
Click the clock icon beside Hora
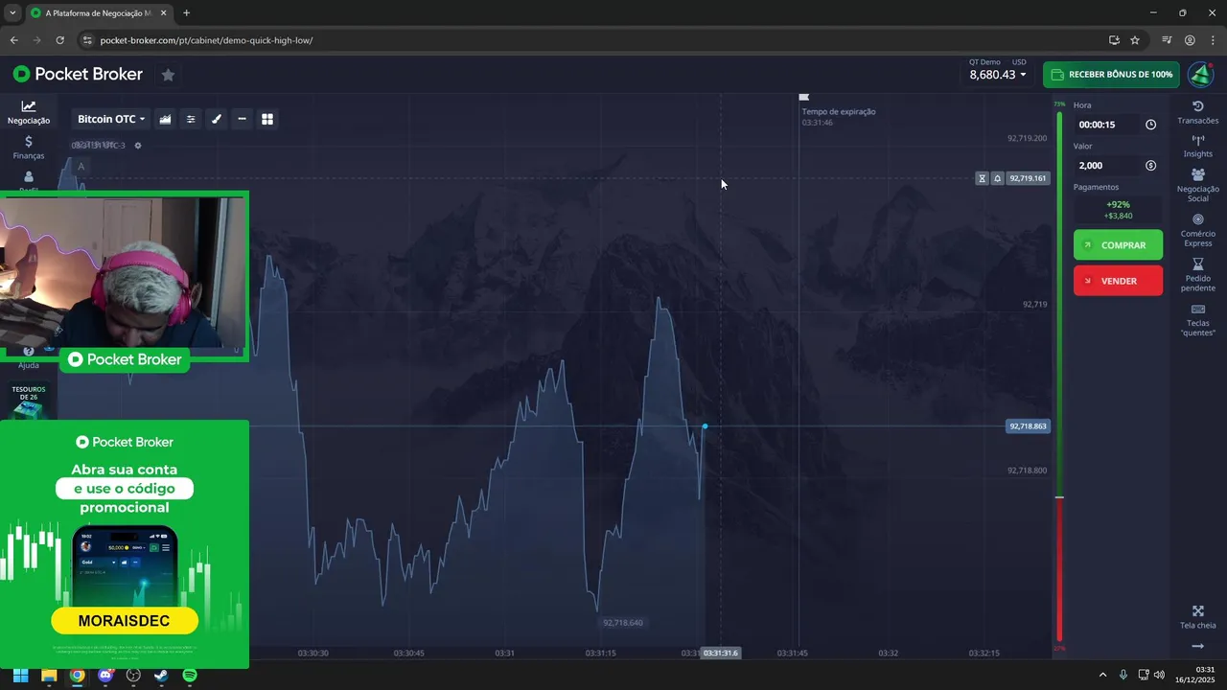[1150, 125]
